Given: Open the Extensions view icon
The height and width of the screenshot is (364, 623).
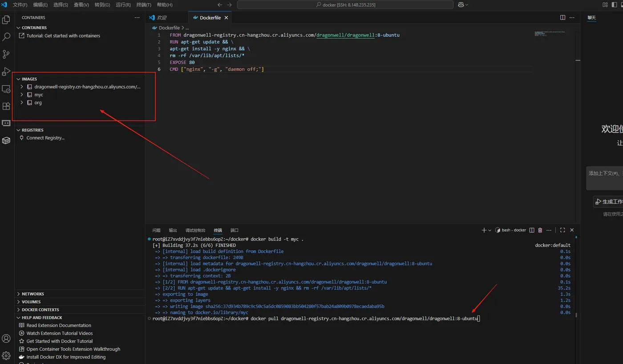Looking at the screenshot, I should tap(6, 106).
